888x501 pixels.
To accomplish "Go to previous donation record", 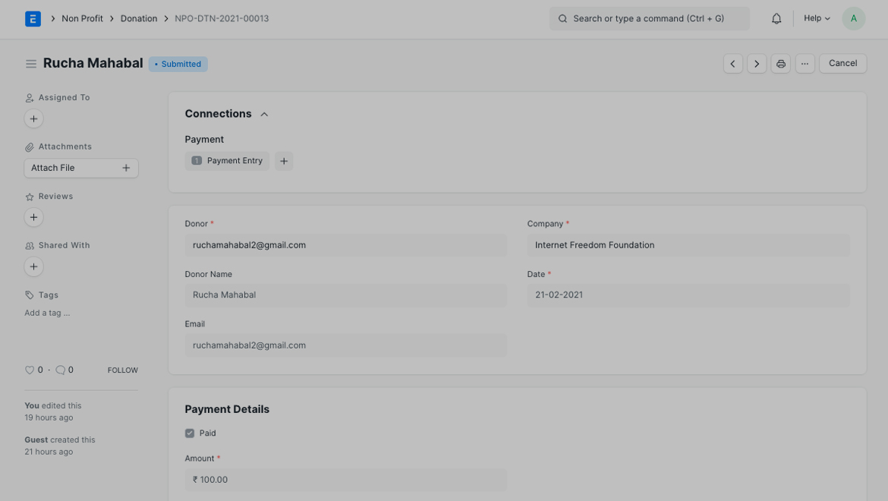I will point(732,64).
